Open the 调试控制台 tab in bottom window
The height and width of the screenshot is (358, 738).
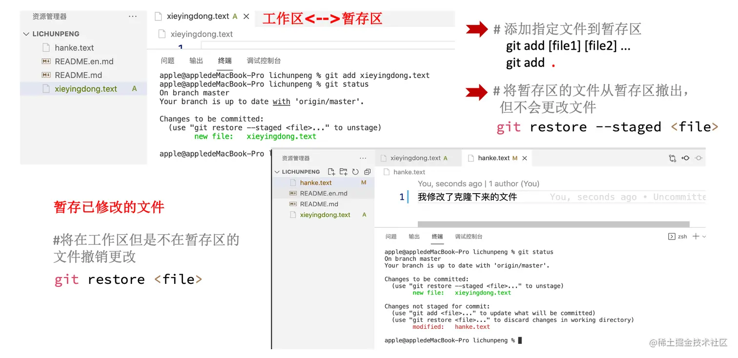[x=469, y=237]
